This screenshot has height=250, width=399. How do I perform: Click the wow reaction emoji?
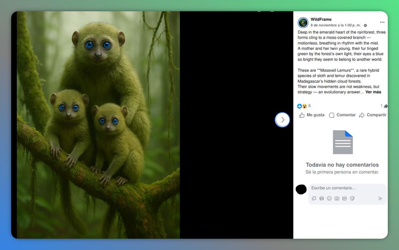click(304, 106)
